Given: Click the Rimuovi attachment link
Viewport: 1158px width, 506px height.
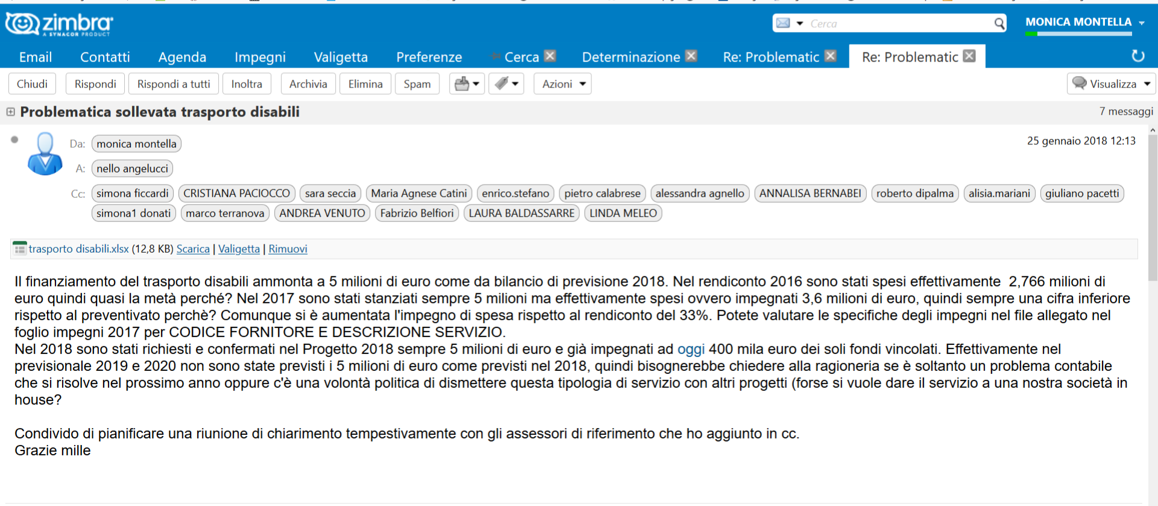Looking at the screenshot, I should [x=288, y=248].
